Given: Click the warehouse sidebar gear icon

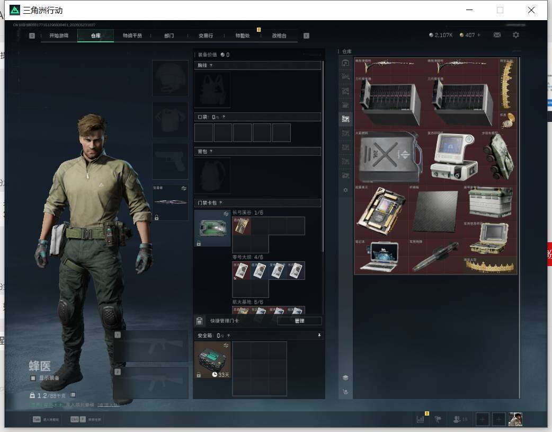Looking at the screenshot, I should pyautogui.click(x=345, y=190).
